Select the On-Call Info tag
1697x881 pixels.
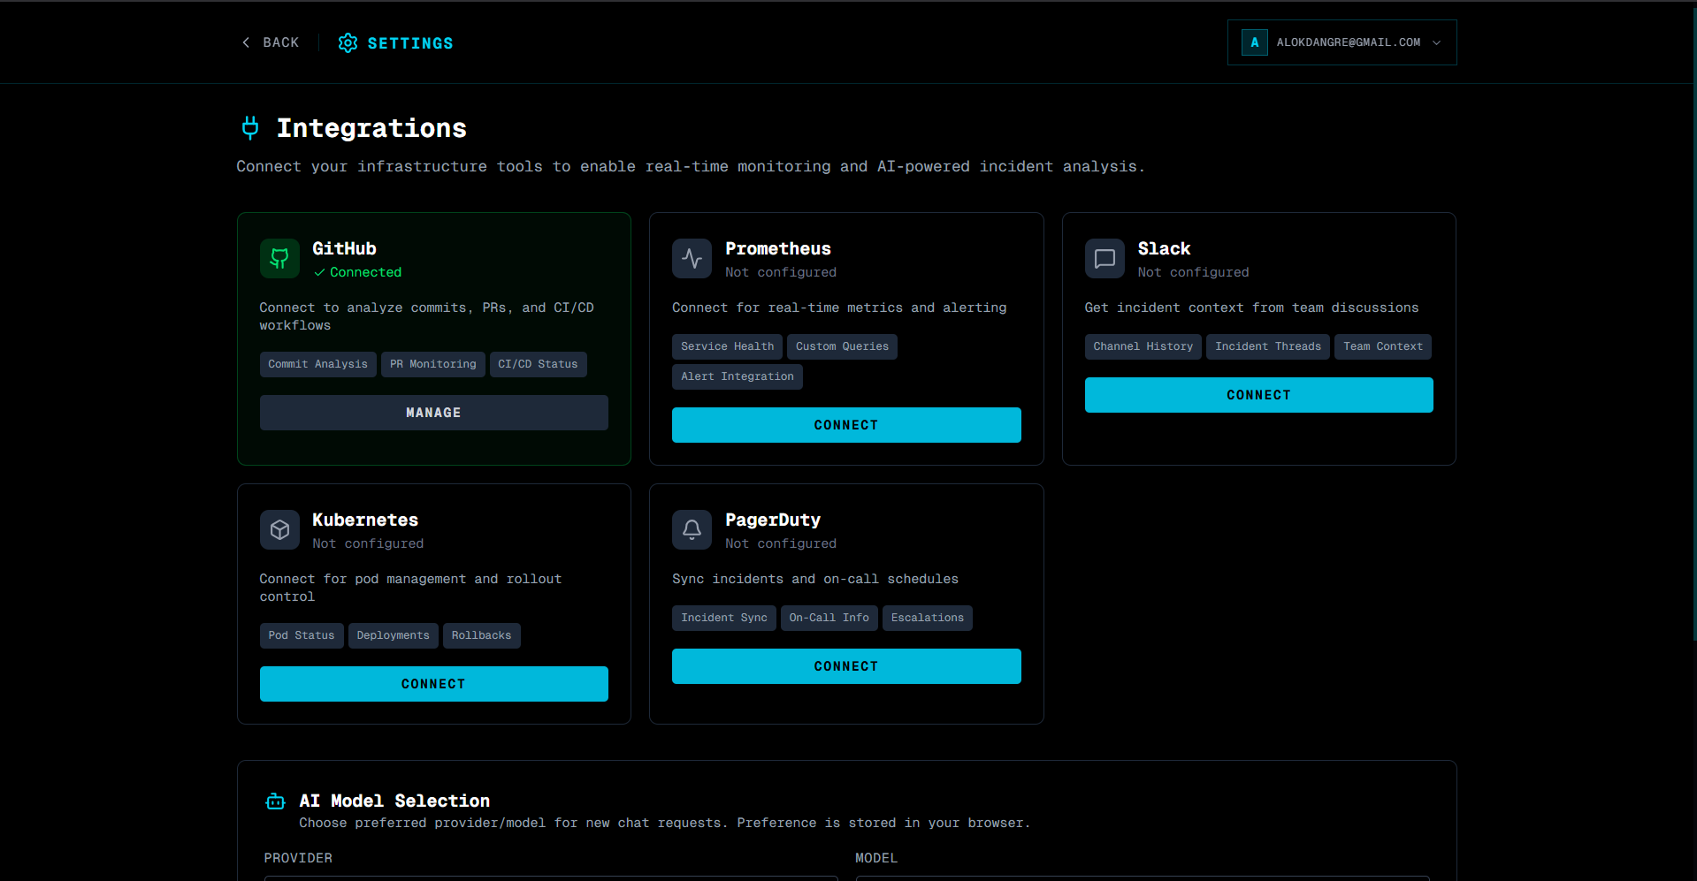[829, 618]
